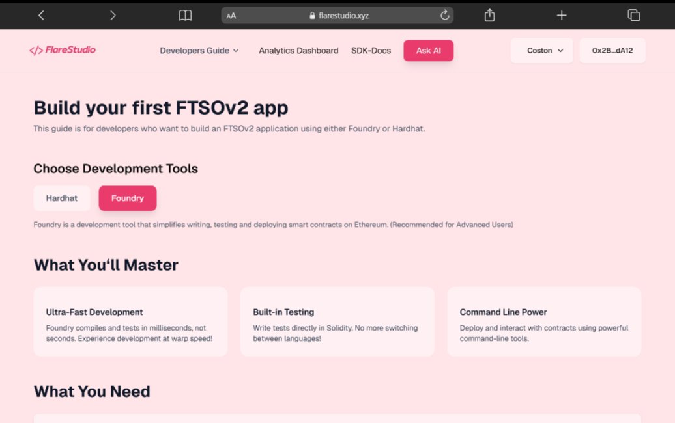Go forward with Safari forward arrow
The height and width of the screenshot is (423, 675).
tap(113, 16)
